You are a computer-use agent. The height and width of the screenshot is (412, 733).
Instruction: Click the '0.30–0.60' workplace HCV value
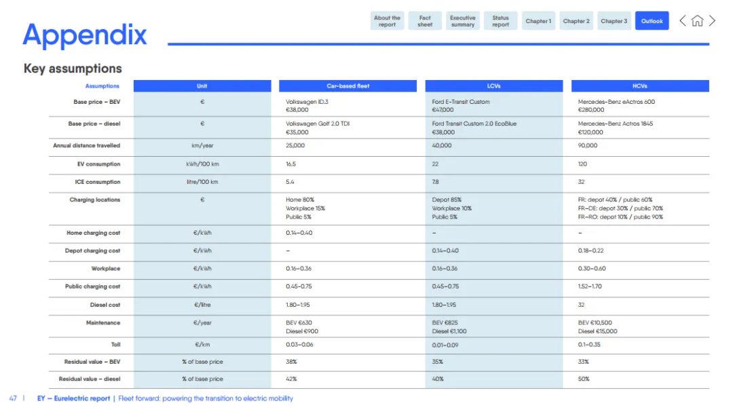point(591,268)
